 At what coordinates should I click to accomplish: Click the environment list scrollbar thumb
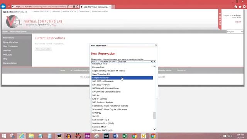(x=154, y=115)
